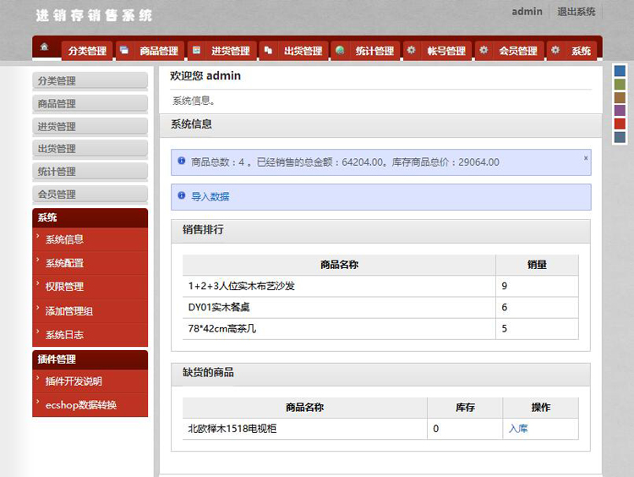This screenshot has width=634, height=477.
Task: Click 退出系统 to log out
Action: (577, 12)
